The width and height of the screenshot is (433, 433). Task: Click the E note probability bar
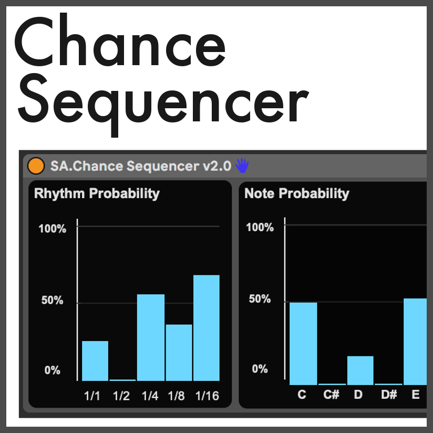415,342
